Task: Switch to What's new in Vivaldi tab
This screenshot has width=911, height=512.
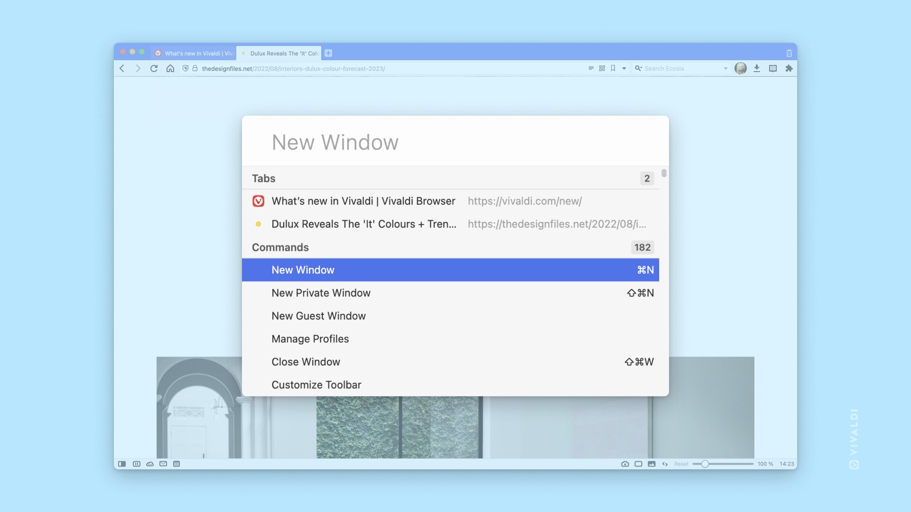Action: pyautogui.click(x=194, y=53)
